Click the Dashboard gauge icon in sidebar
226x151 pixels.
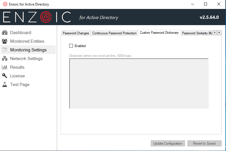tap(5, 33)
